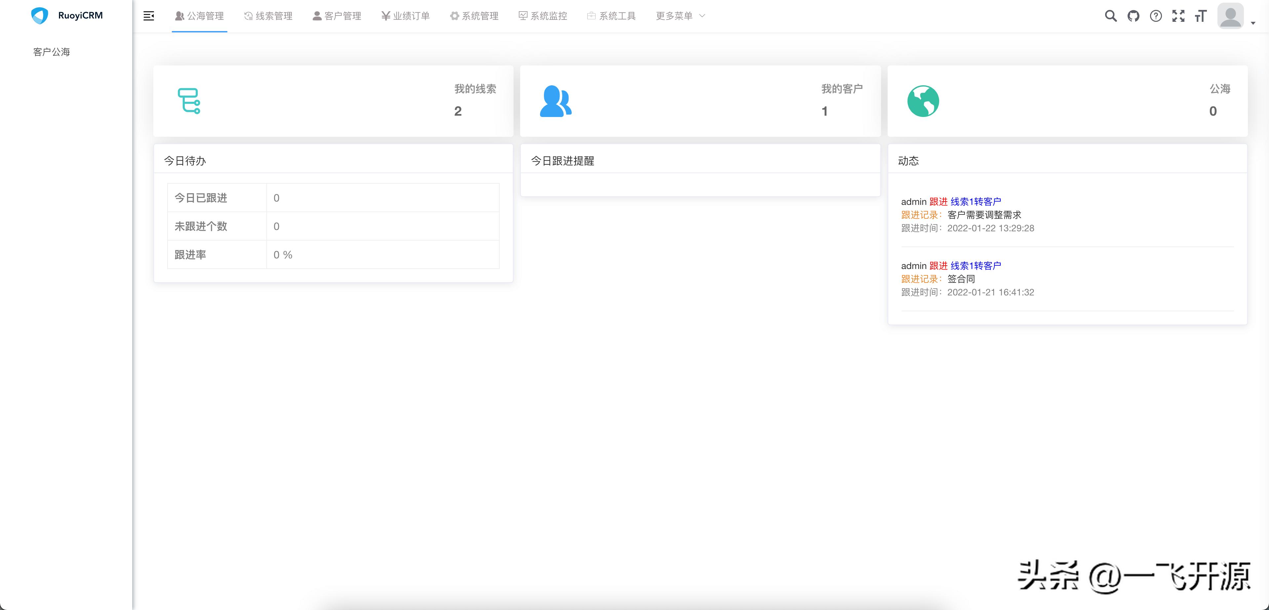Click the GitHub source code icon
Viewport: 1269px width, 610px height.
click(x=1133, y=16)
